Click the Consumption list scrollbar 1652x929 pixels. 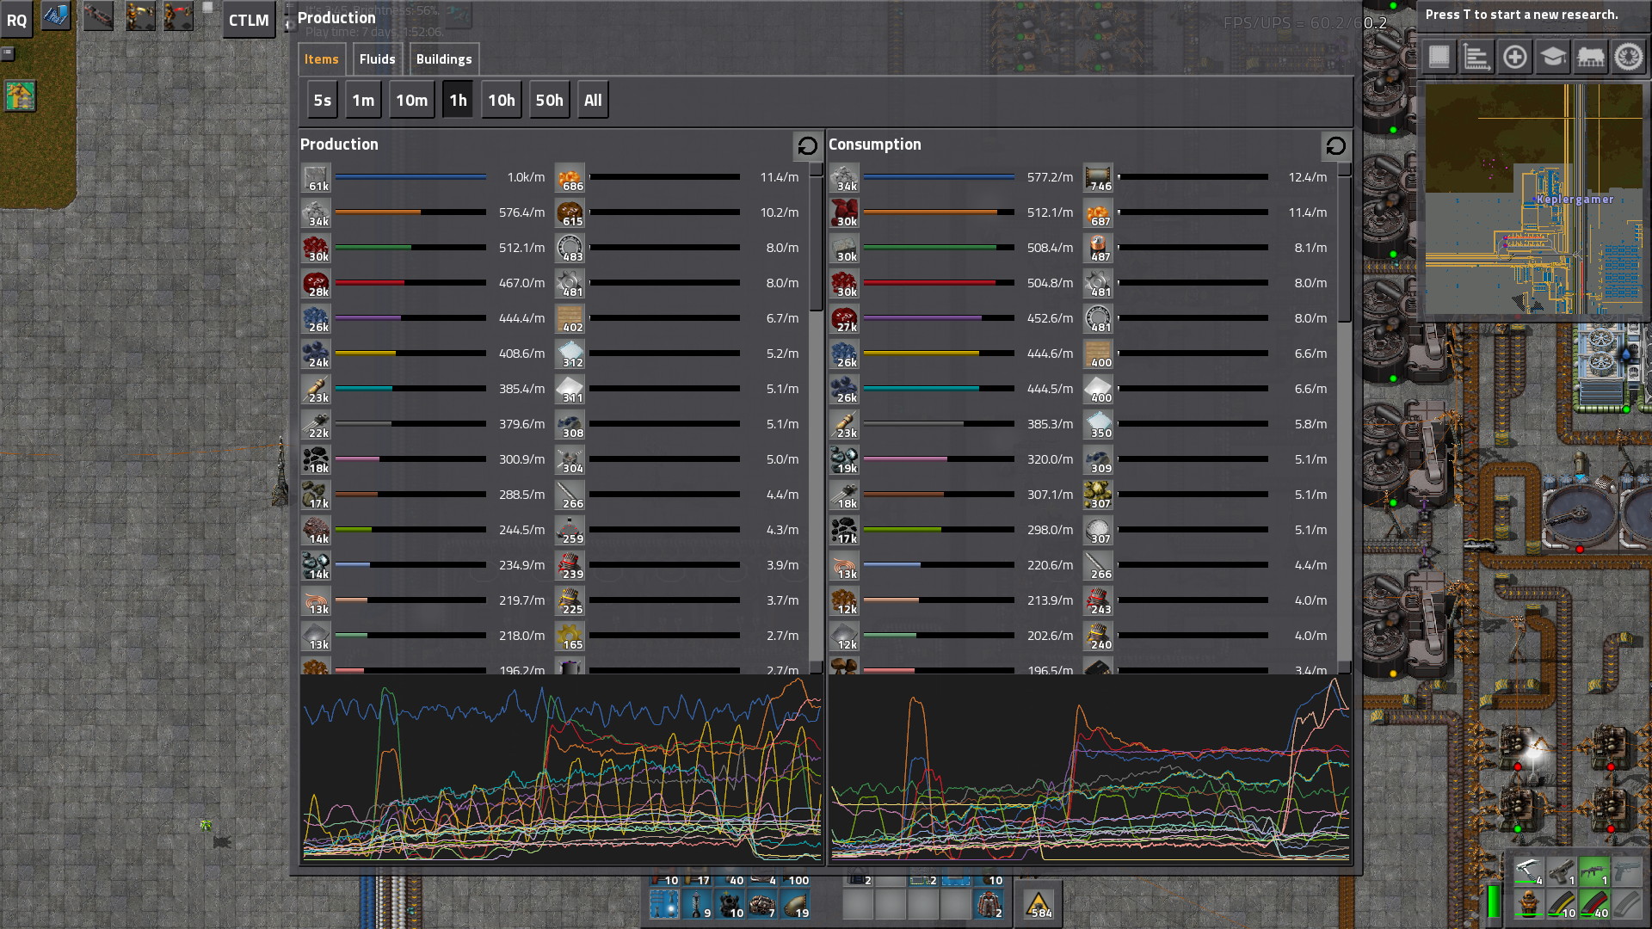pyautogui.click(x=1344, y=249)
